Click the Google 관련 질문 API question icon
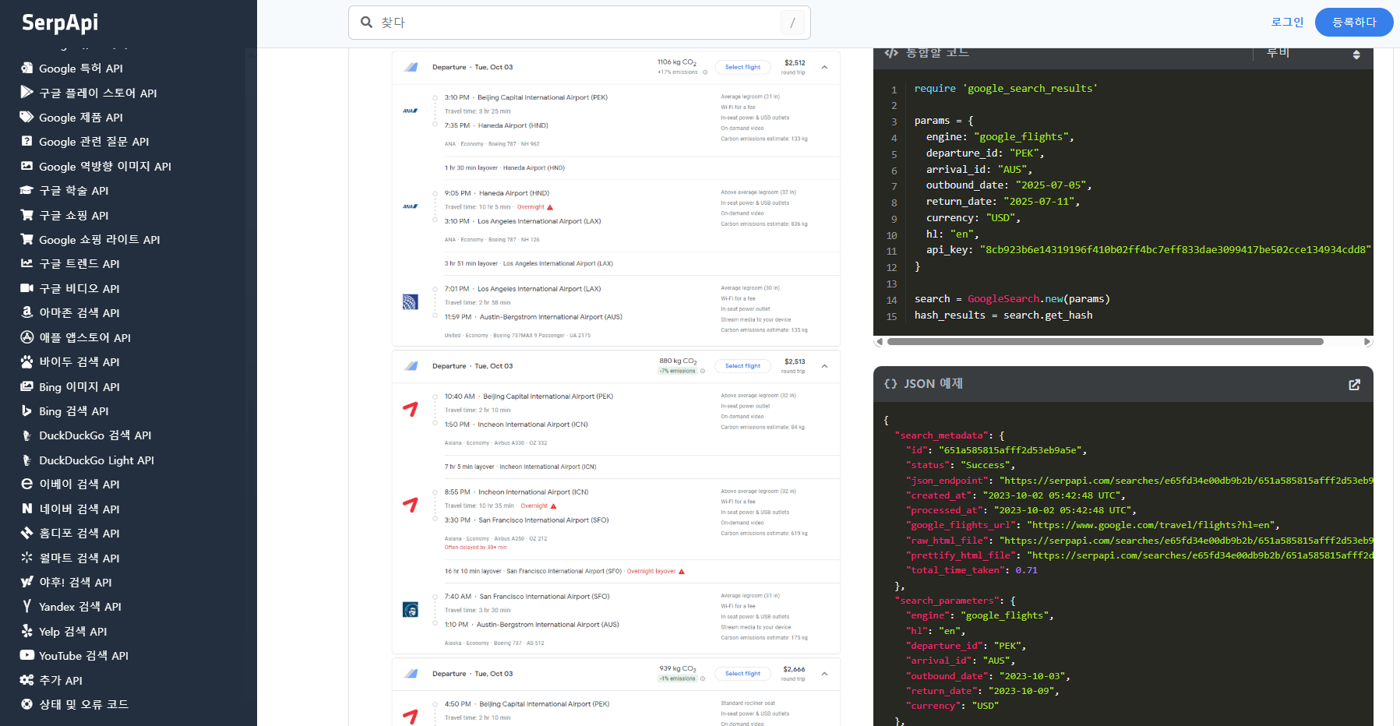1400x726 pixels. pos(26,141)
